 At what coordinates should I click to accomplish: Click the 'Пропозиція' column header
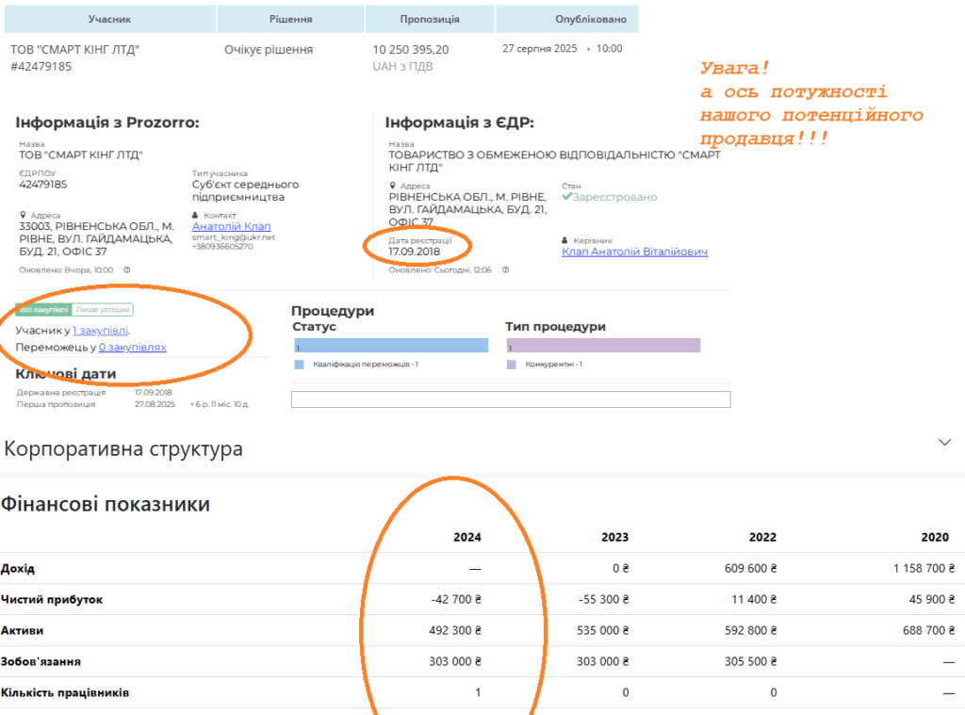(430, 19)
